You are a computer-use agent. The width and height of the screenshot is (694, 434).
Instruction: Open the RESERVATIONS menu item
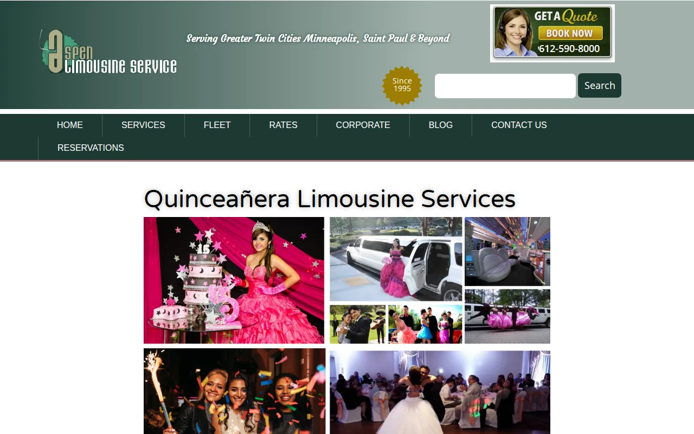point(91,148)
